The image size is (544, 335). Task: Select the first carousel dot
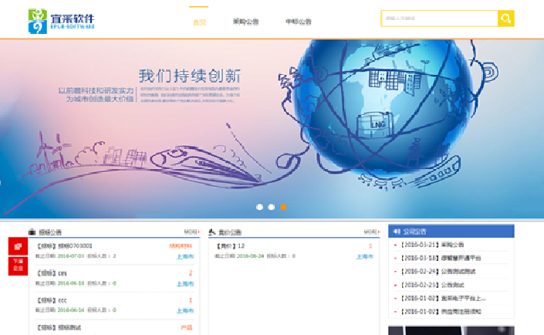[260, 207]
